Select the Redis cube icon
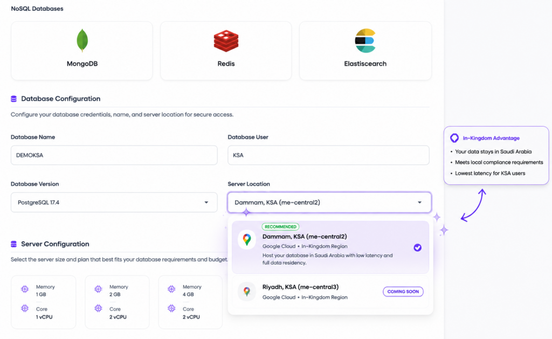552x339 pixels. click(226, 41)
